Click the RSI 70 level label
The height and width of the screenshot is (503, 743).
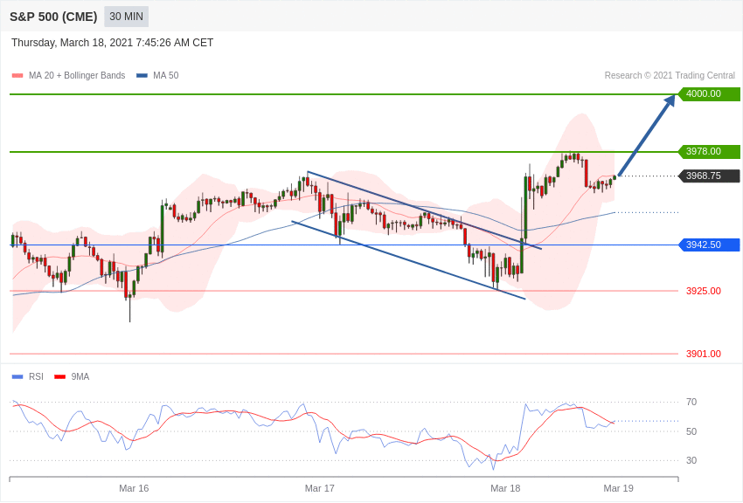(691, 403)
